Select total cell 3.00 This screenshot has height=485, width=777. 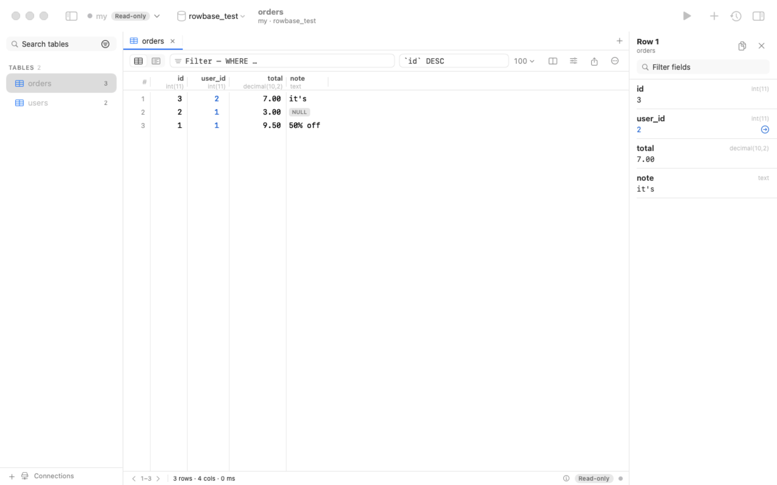tap(272, 112)
